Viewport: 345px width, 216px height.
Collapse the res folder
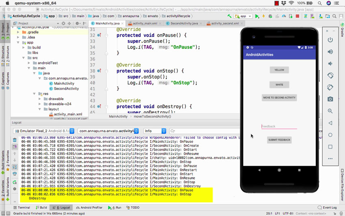pos(34,94)
